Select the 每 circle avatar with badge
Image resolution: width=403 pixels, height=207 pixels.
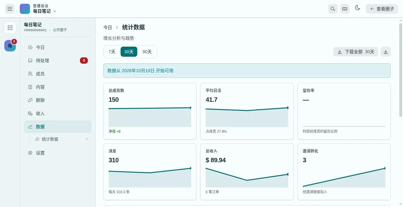[x=10, y=46]
